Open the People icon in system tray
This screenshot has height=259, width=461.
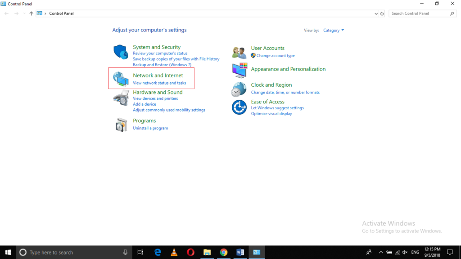tap(369, 252)
